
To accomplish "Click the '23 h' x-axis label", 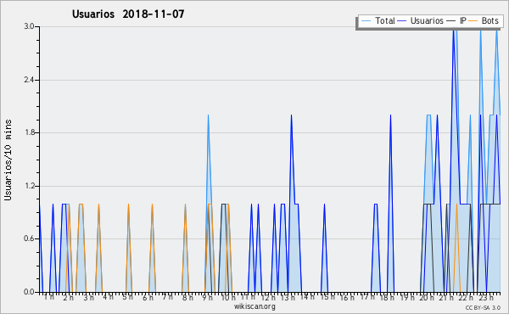I will click(486, 297).
